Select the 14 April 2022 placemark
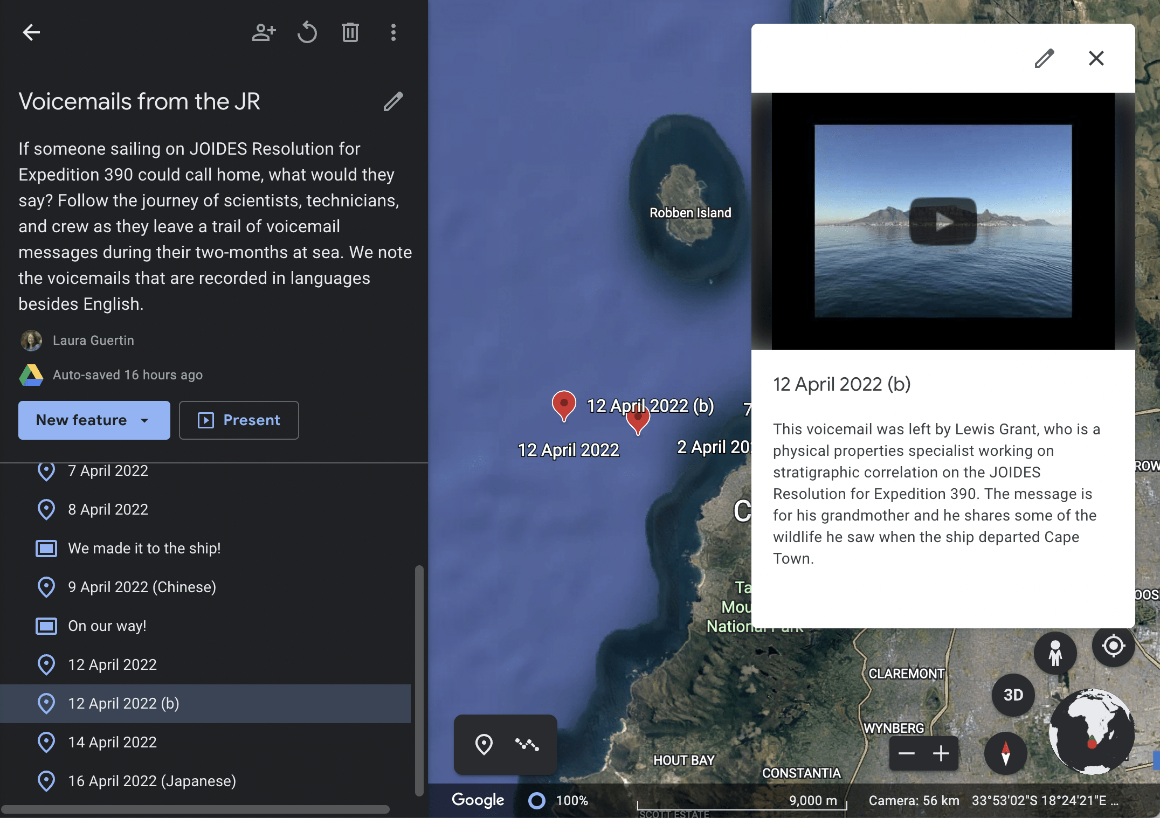Image resolution: width=1160 pixels, height=818 pixels. pos(205,743)
